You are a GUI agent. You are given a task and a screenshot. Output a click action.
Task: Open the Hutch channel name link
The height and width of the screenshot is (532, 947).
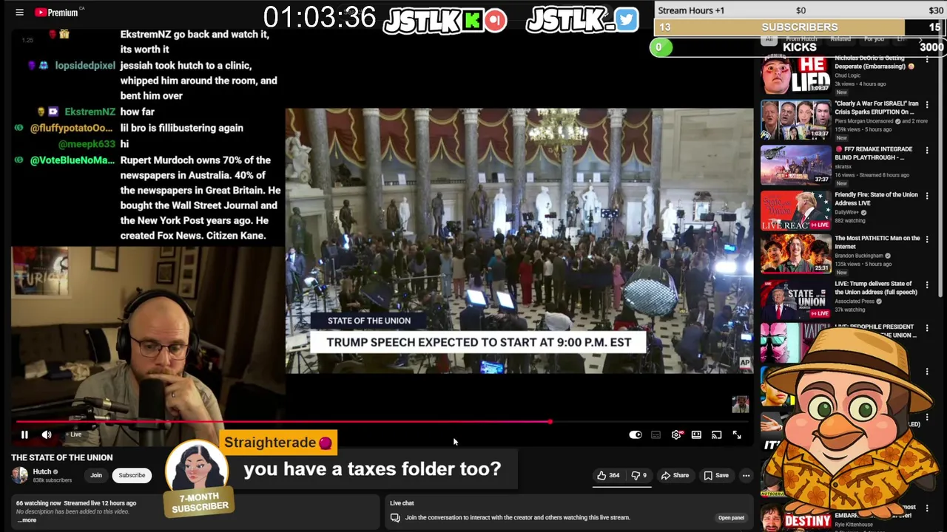[x=42, y=471]
